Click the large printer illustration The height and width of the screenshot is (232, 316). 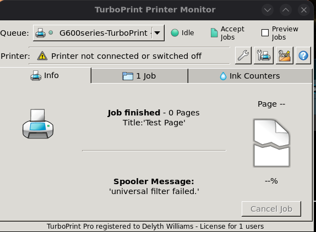coord(38,124)
